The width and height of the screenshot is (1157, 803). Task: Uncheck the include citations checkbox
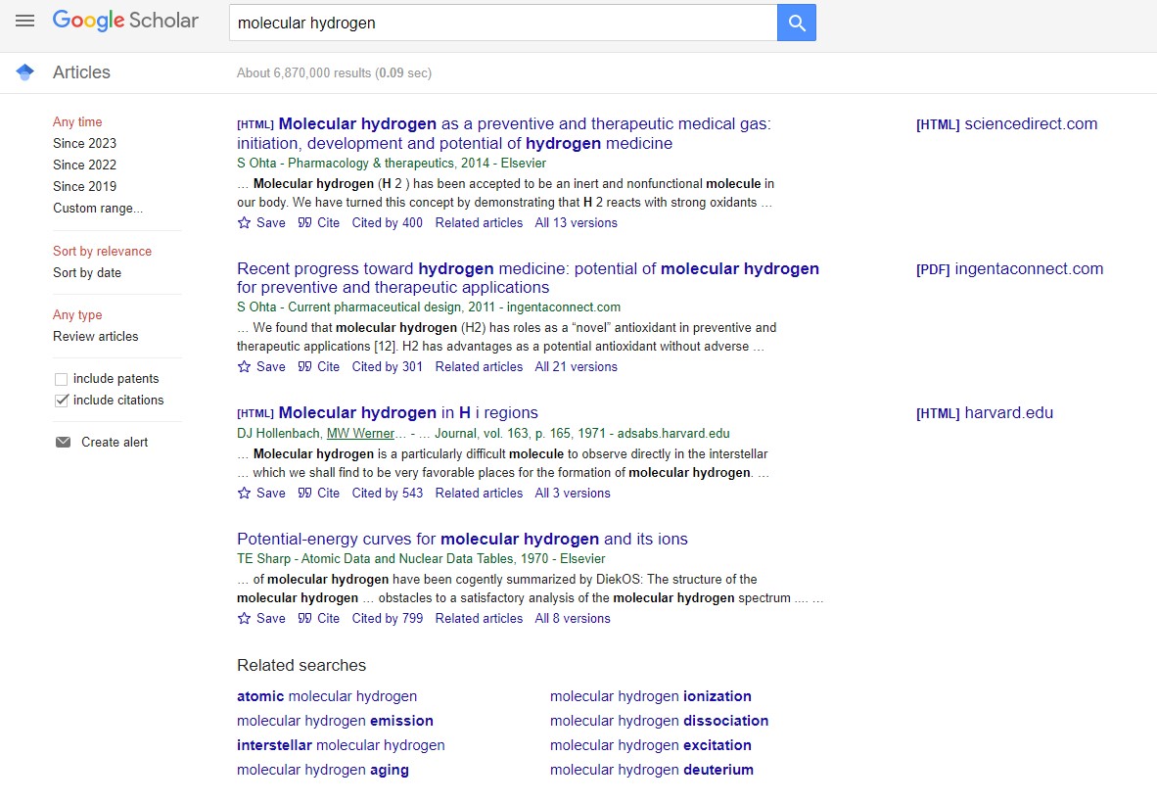click(62, 401)
